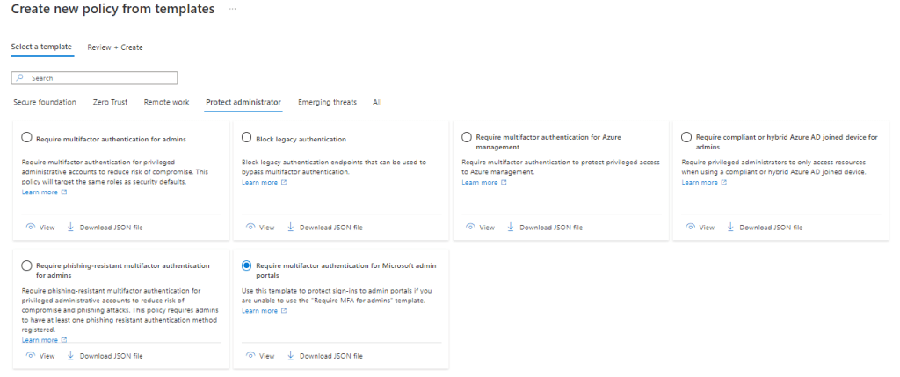Select Require multifactor authentication for Azure management radio
The width and height of the screenshot is (900, 377).
[x=467, y=138]
